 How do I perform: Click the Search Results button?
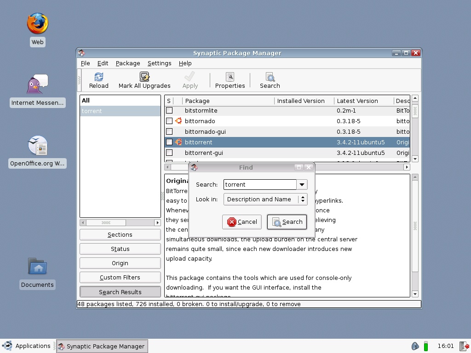(x=120, y=292)
